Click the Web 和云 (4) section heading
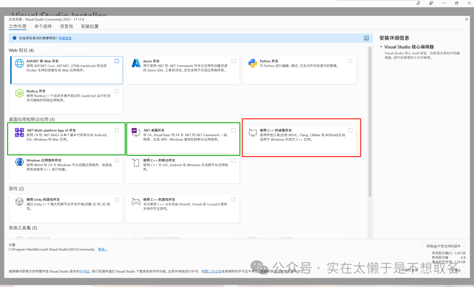474x287 pixels. click(22, 50)
